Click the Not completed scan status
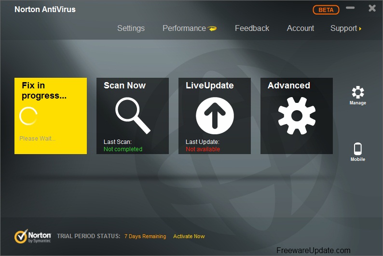 pyautogui.click(x=123, y=149)
